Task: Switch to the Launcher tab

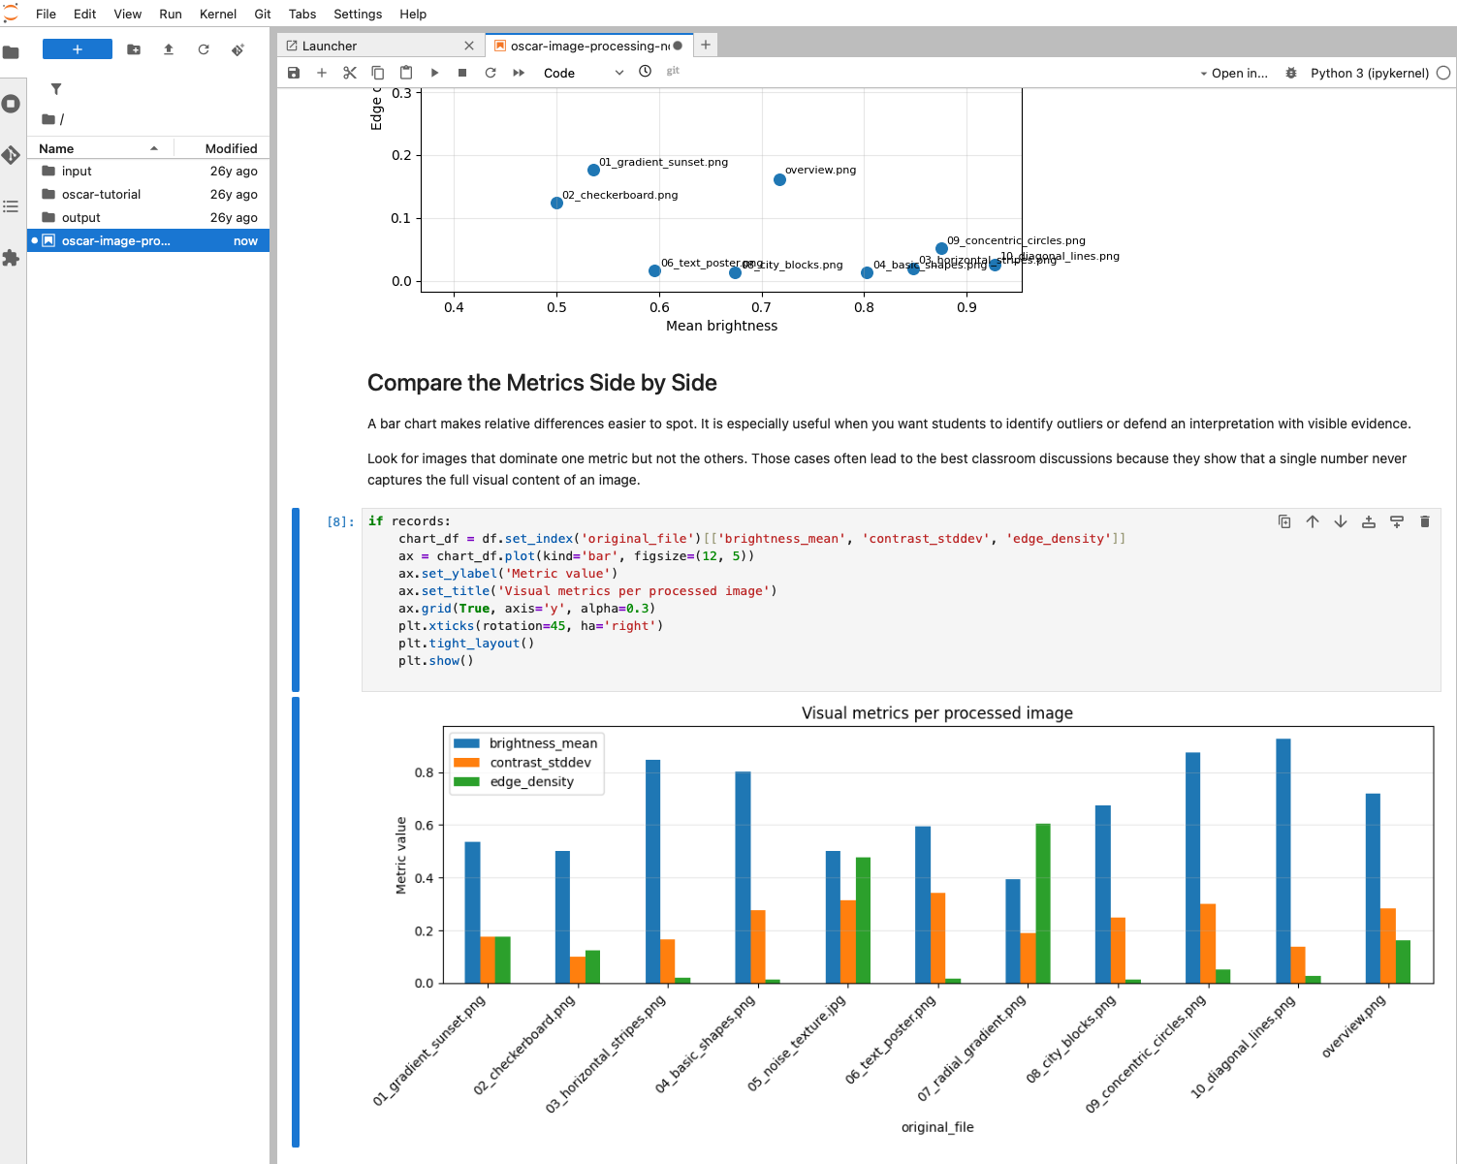Action: [330, 45]
